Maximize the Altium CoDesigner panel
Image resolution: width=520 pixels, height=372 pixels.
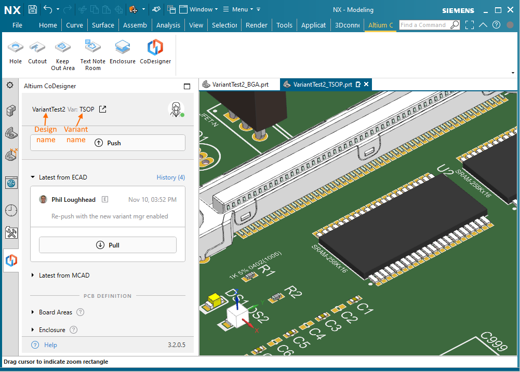click(187, 86)
